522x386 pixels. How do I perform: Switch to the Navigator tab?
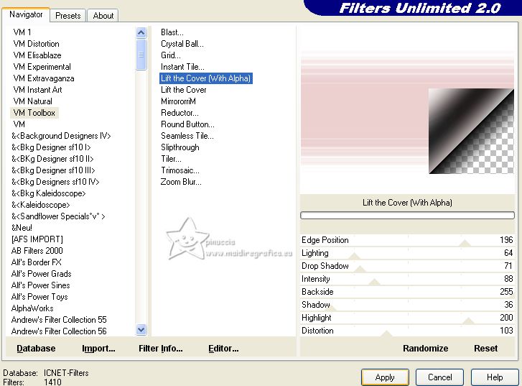coord(26,14)
